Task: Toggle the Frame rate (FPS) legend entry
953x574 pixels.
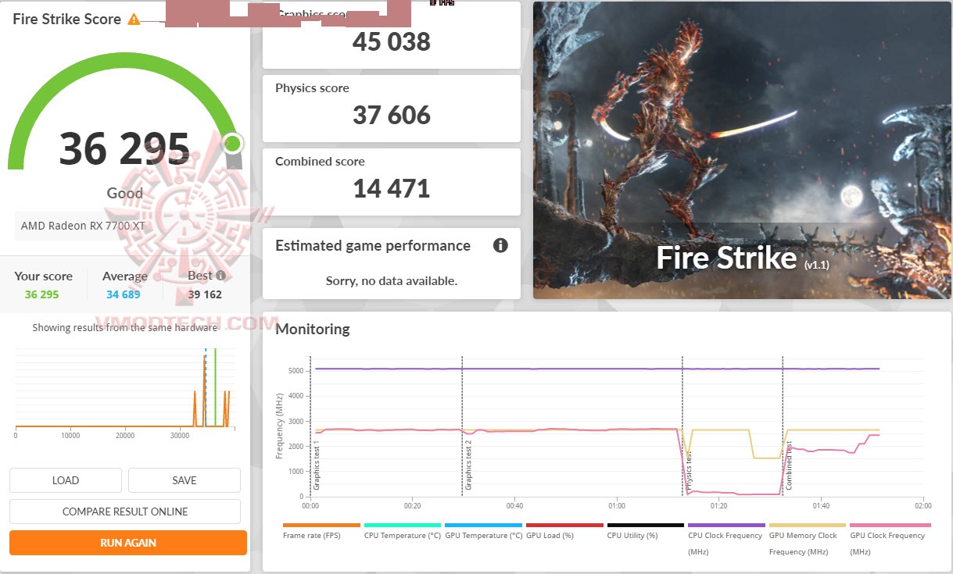Action: 321,532
